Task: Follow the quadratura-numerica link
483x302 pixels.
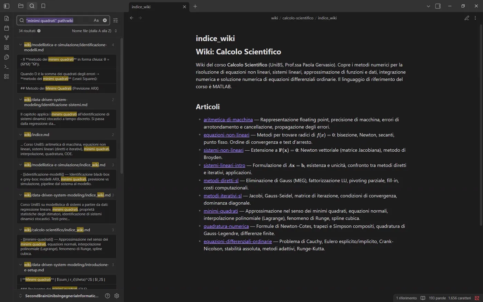Action: [x=226, y=226]
